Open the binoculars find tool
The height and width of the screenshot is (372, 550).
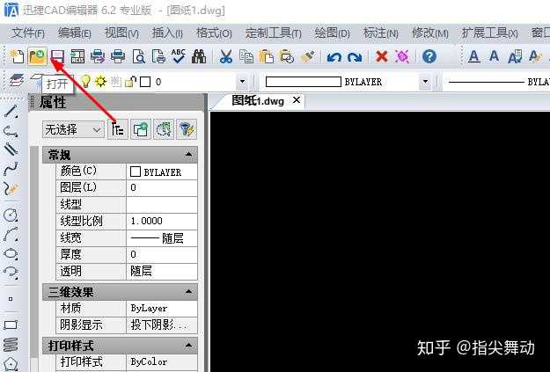(x=199, y=56)
